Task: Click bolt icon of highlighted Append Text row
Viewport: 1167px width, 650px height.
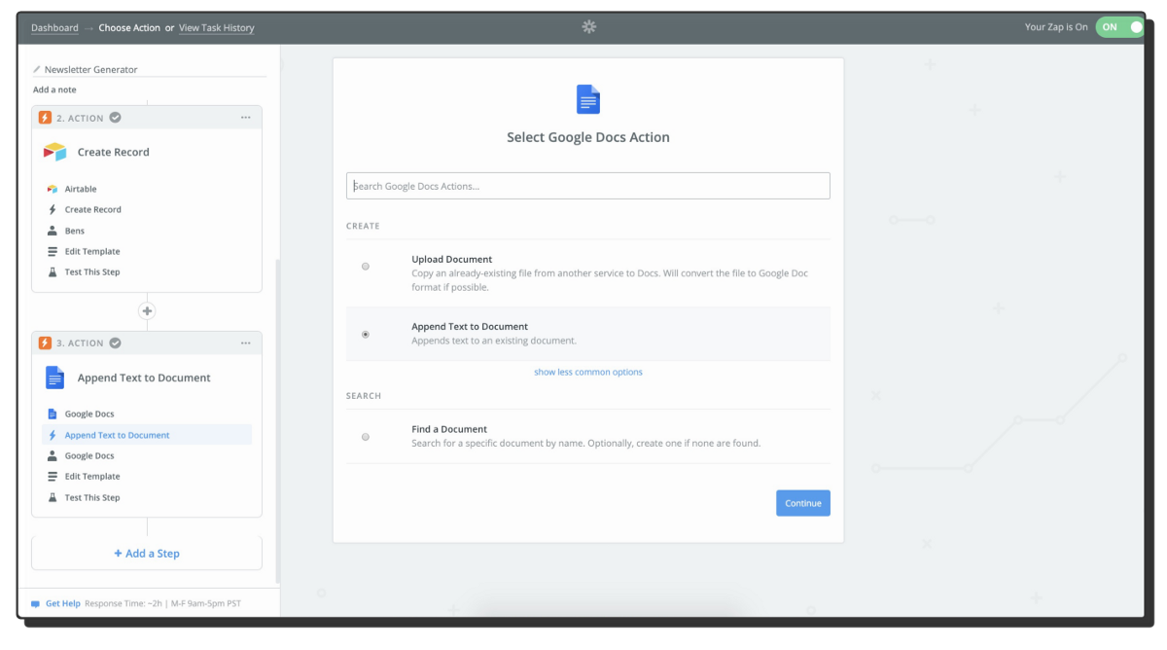Action: click(53, 435)
